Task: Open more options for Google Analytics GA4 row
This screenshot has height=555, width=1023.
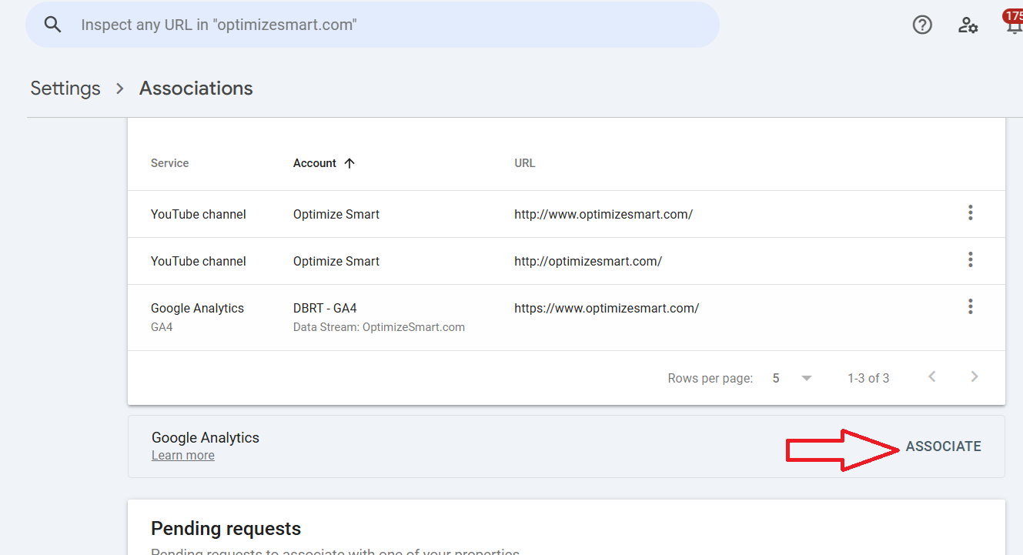Action: pyautogui.click(x=971, y=307)
